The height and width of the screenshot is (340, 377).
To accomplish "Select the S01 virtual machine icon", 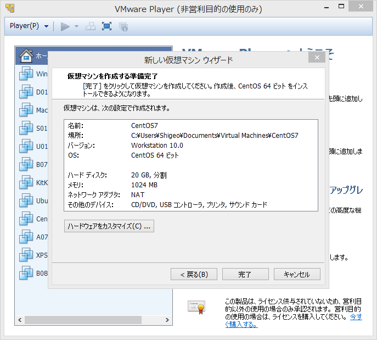I will click(x=26, y=128).
